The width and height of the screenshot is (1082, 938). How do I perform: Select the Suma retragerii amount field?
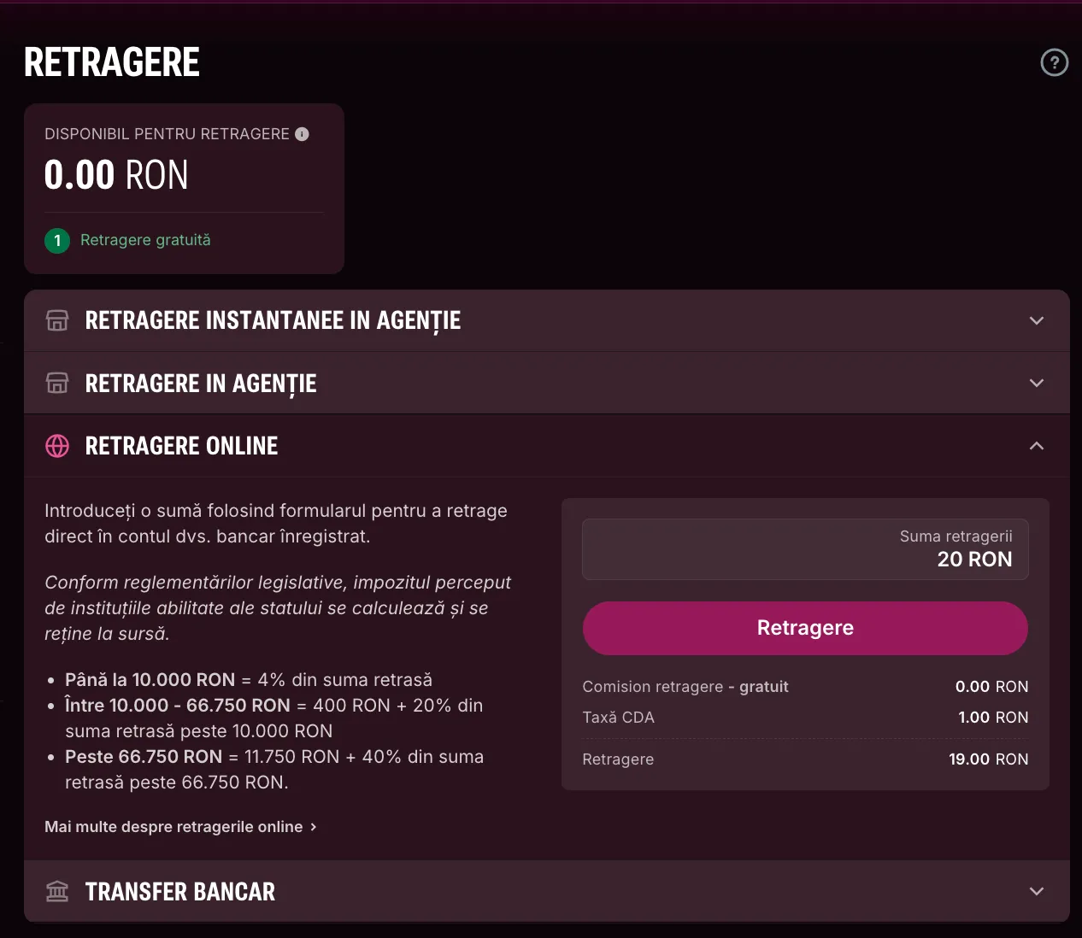[805, 549]
